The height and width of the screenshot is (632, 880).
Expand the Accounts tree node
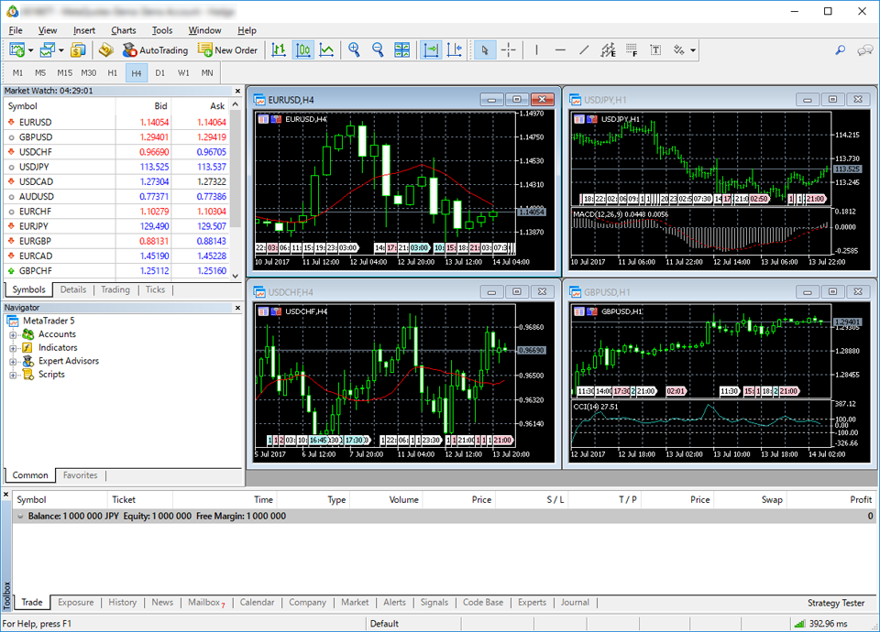tap(13, 335)
